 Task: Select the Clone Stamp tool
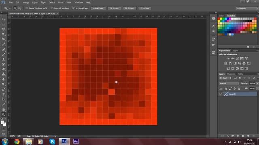point(4,59)
